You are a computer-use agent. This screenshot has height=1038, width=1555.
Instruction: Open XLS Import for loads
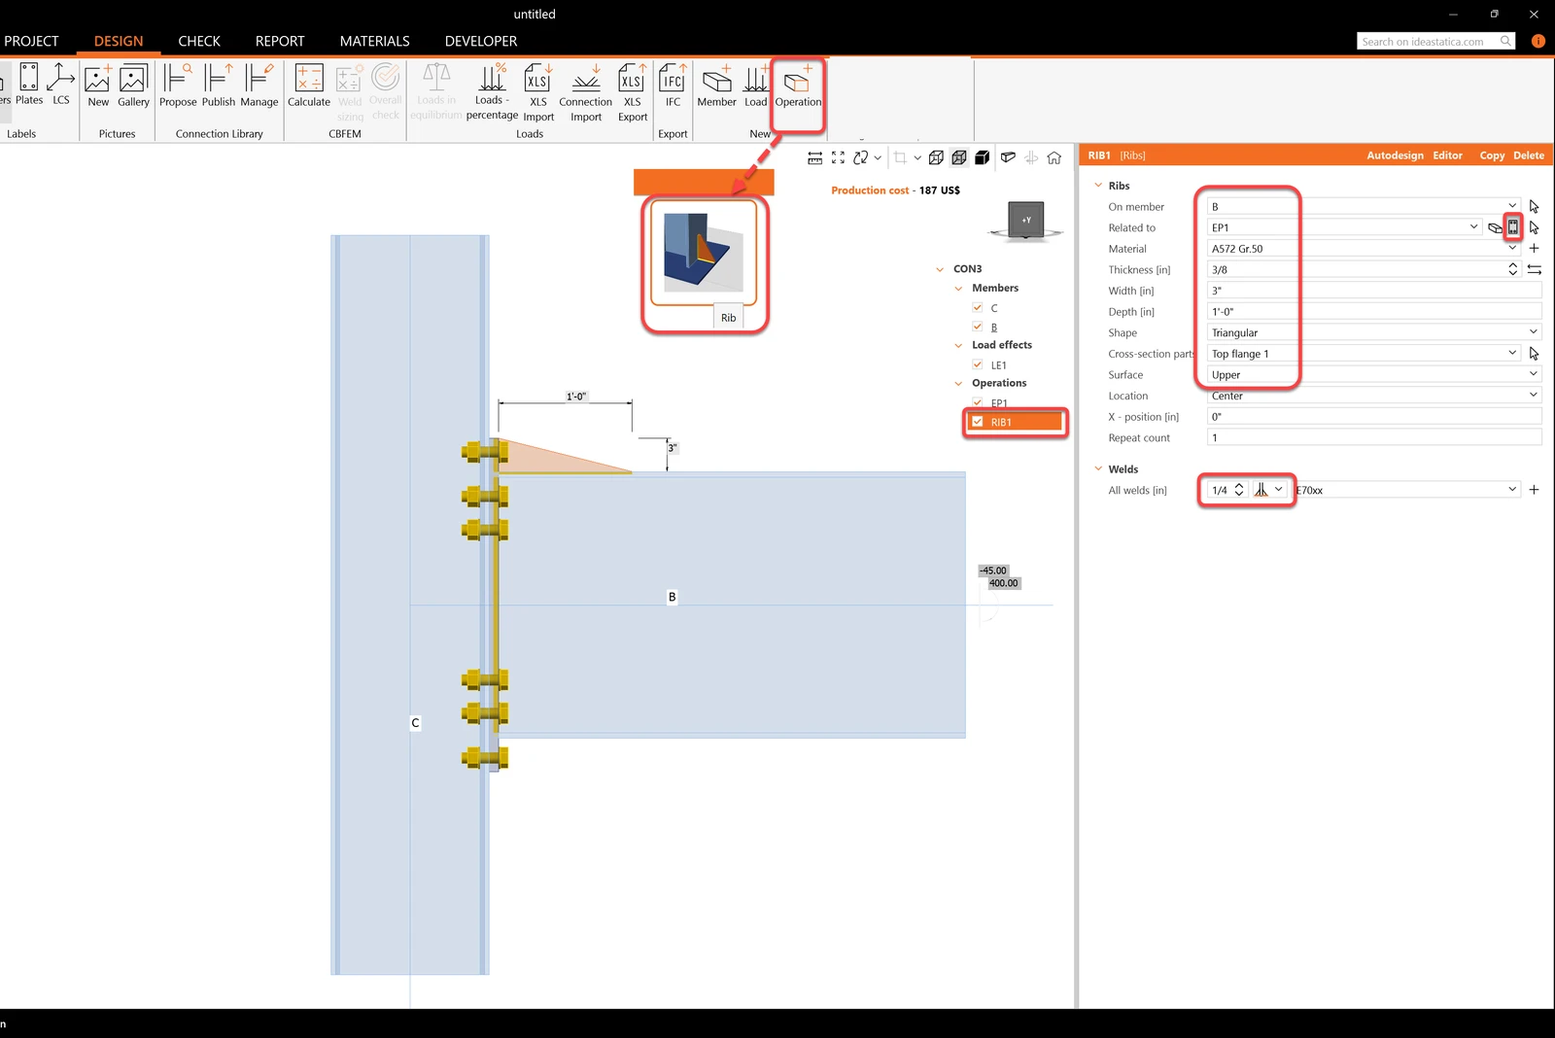[x=538, y=92]
